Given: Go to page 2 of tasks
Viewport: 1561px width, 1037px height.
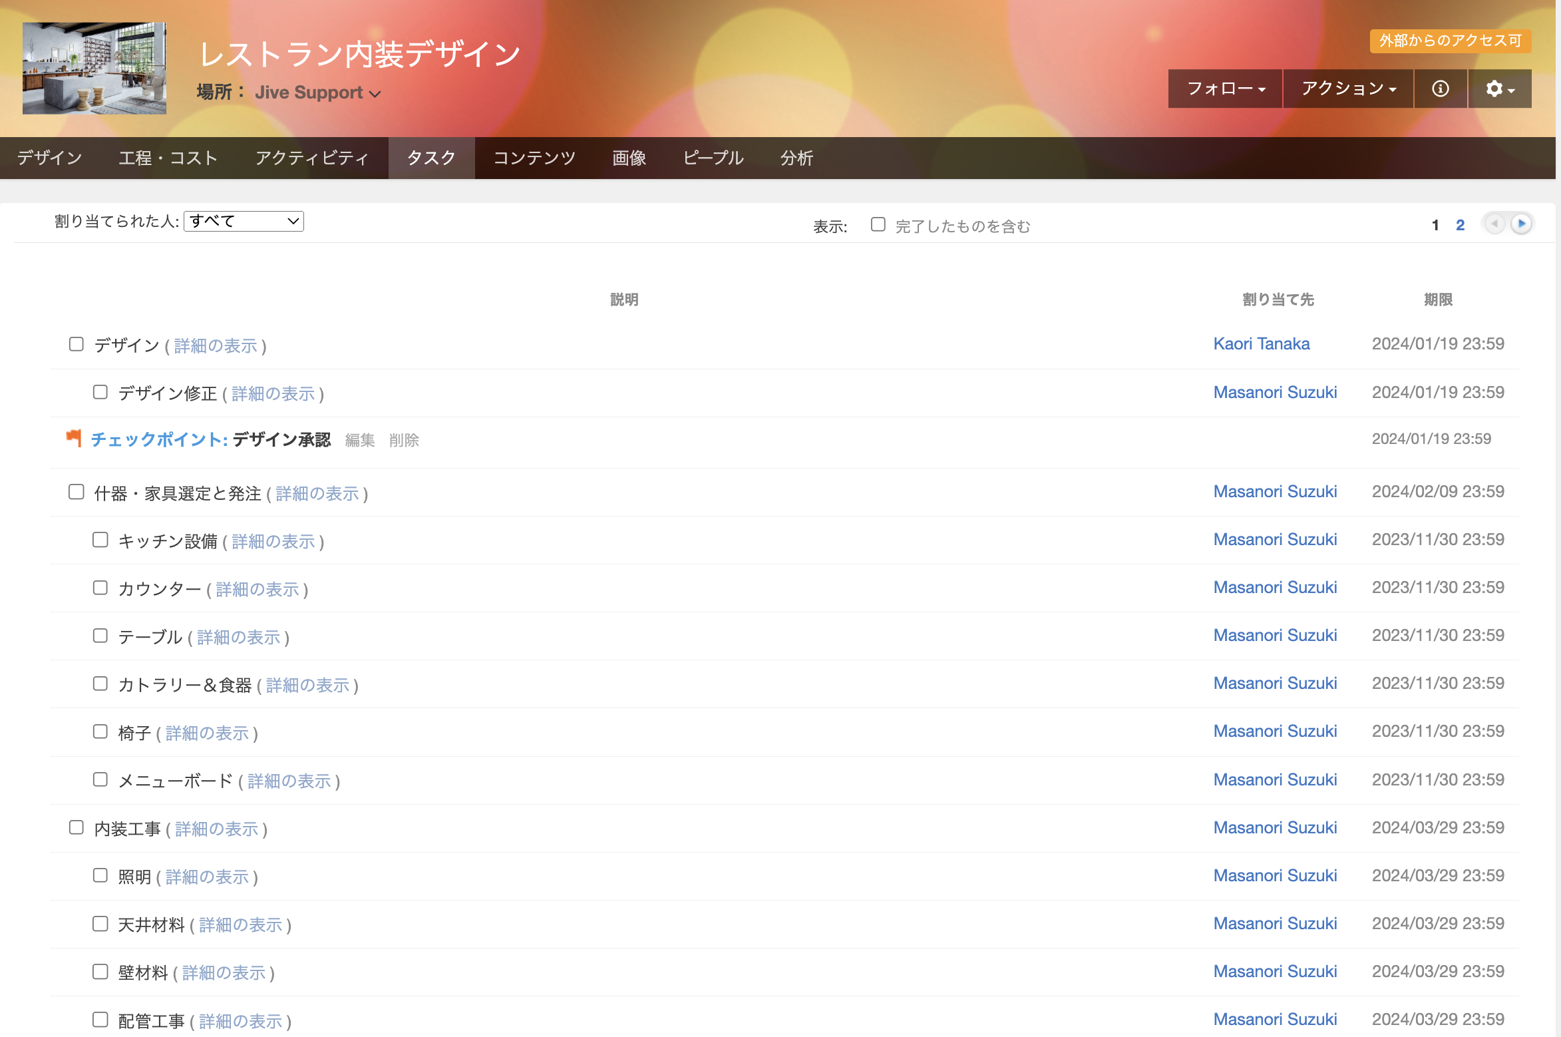Looking at the screenshot, I should click(1460, 225).
